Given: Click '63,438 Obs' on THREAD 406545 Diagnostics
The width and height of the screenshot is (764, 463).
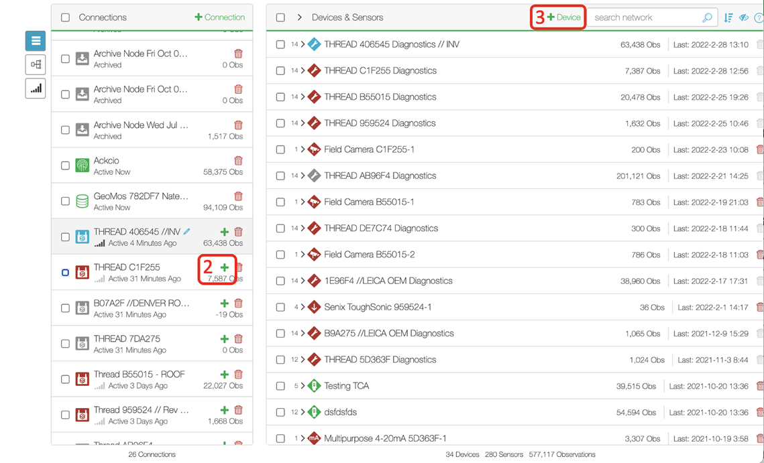Looking at the screenshot, I should 640,44.
